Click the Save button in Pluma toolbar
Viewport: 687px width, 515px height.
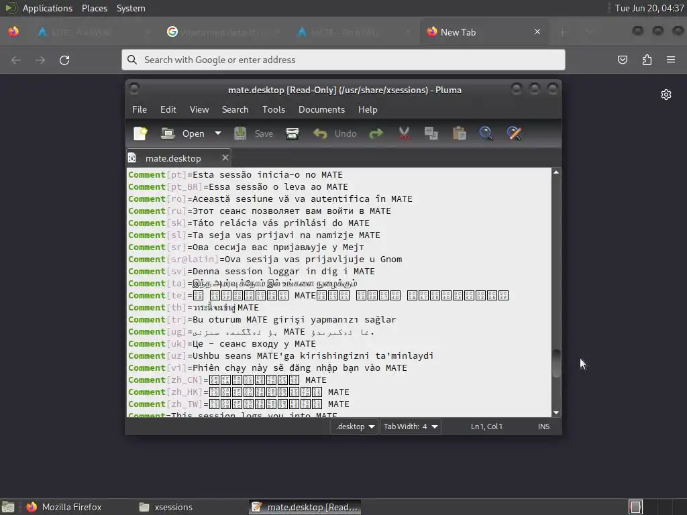[254, 133]
